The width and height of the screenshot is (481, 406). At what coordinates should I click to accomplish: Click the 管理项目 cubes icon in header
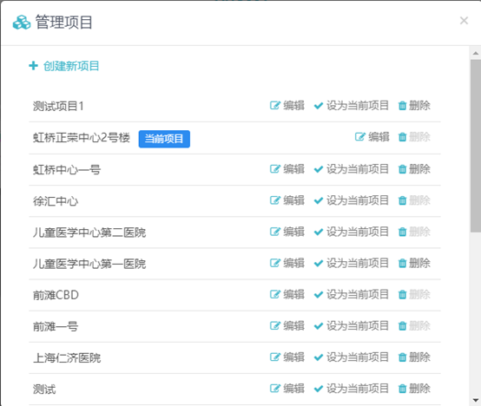(22, 23)
